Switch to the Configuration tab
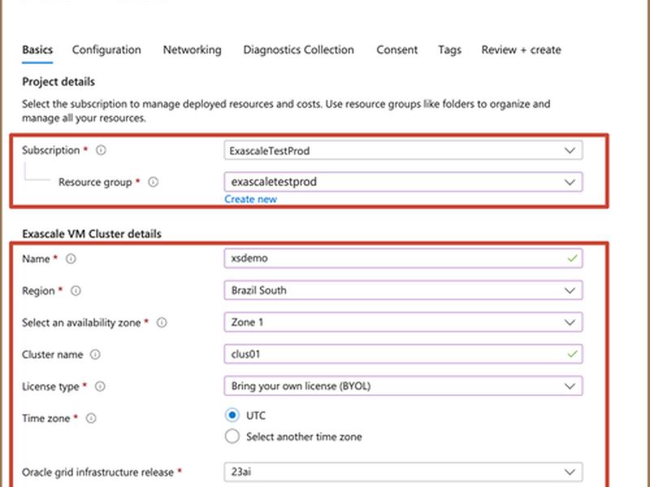The height and width of the screenshot is (487, 650). (x=106, y=50)
